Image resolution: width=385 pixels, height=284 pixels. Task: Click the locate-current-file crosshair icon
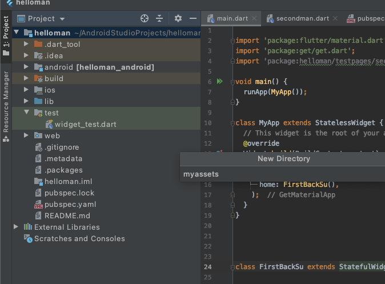coord(145,18)
